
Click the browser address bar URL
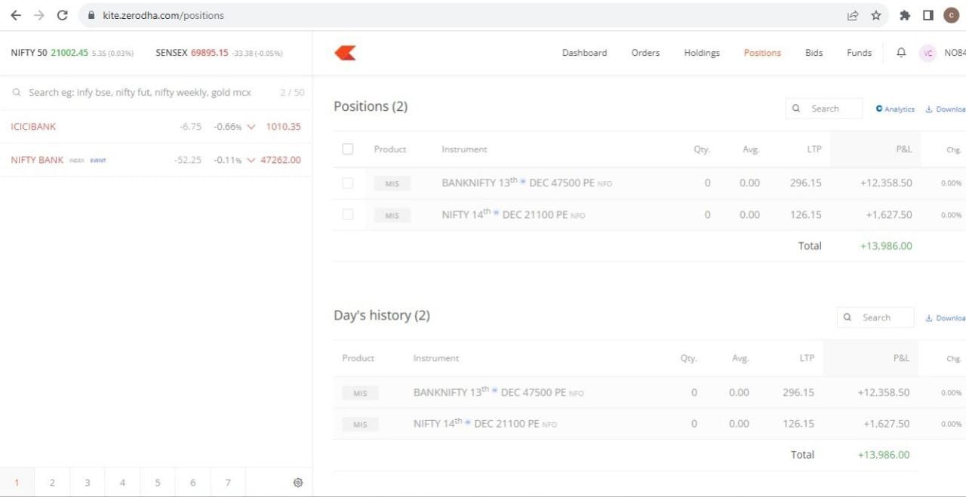click(x=163, y=15)
